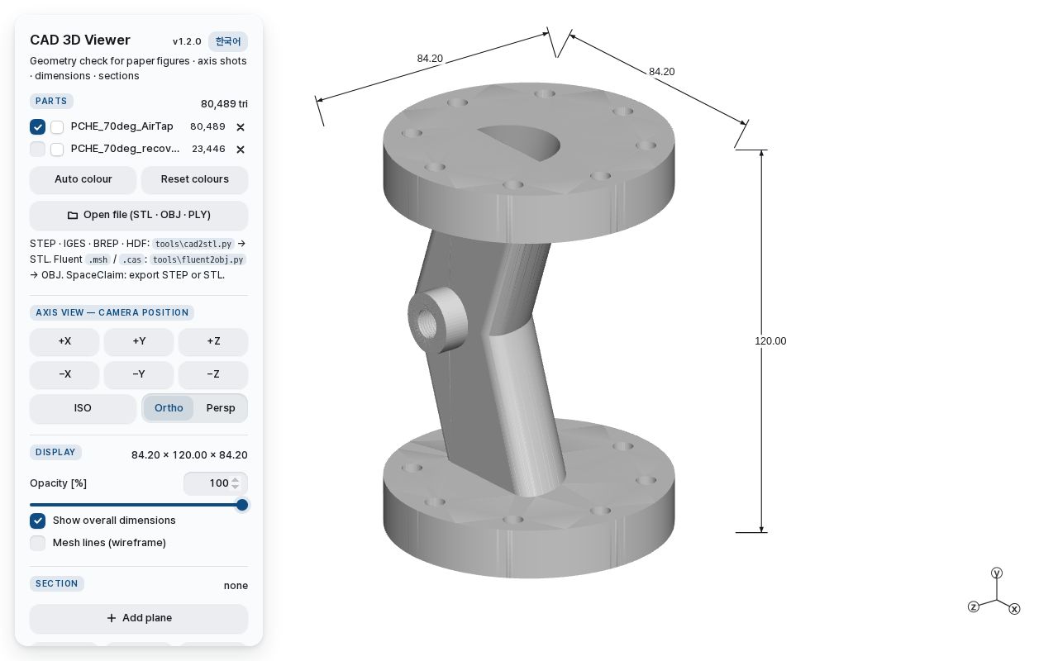Viewport: 1058px width, 661px height.
Task: Click the X axis gizmo circle
Action: coord(1014,609)
